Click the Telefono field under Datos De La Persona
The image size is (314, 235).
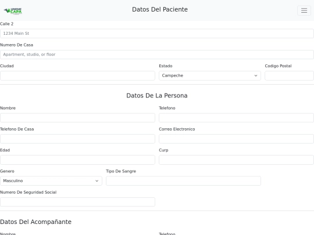click(236, 118)
